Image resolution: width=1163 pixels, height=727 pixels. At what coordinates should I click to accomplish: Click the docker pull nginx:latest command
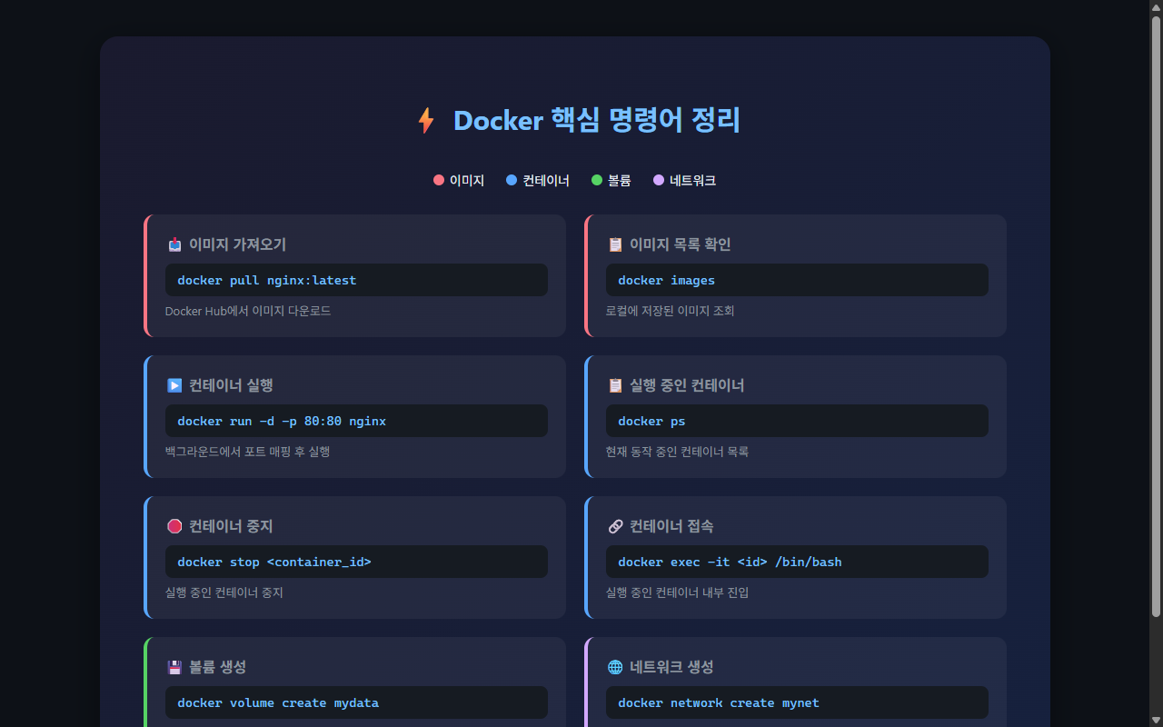[355, 280]
